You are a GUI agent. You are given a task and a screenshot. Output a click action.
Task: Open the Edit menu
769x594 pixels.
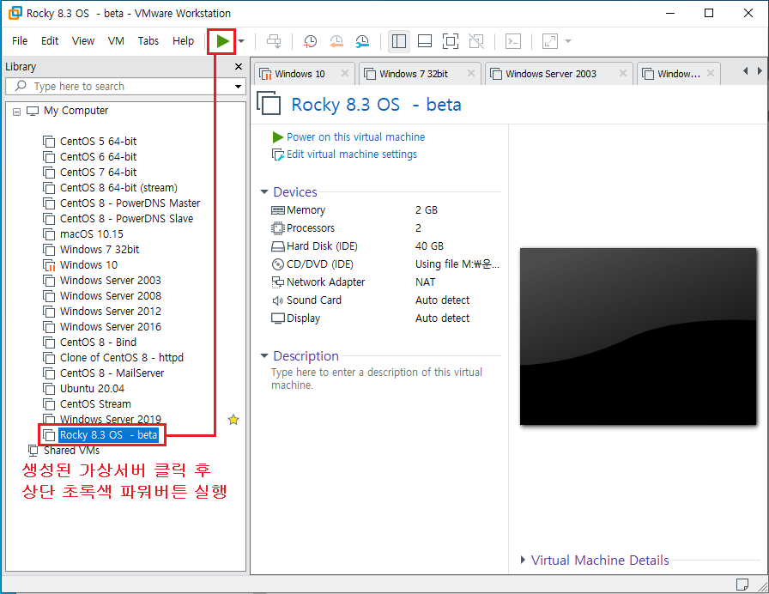click(50, 40)
